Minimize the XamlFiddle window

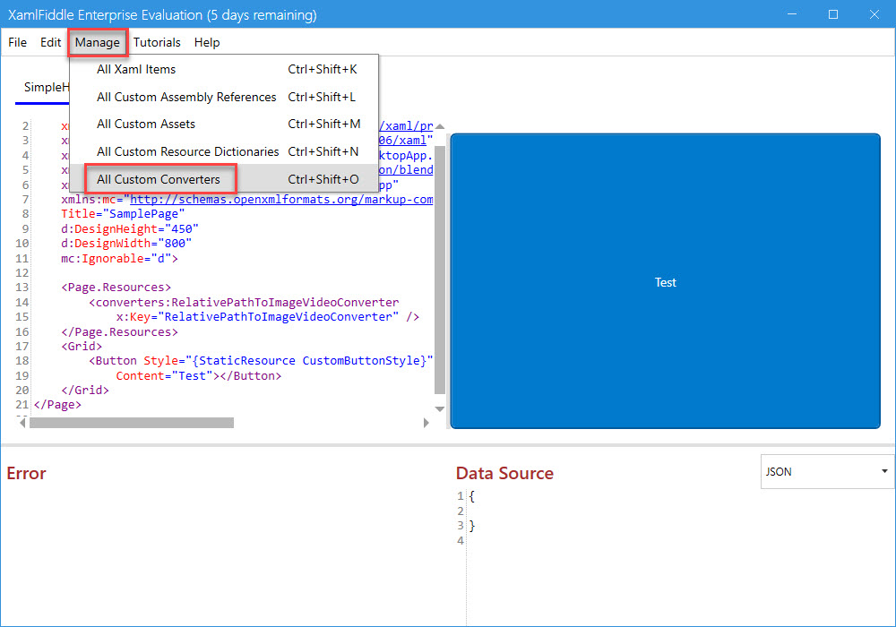tap(791, 14)
